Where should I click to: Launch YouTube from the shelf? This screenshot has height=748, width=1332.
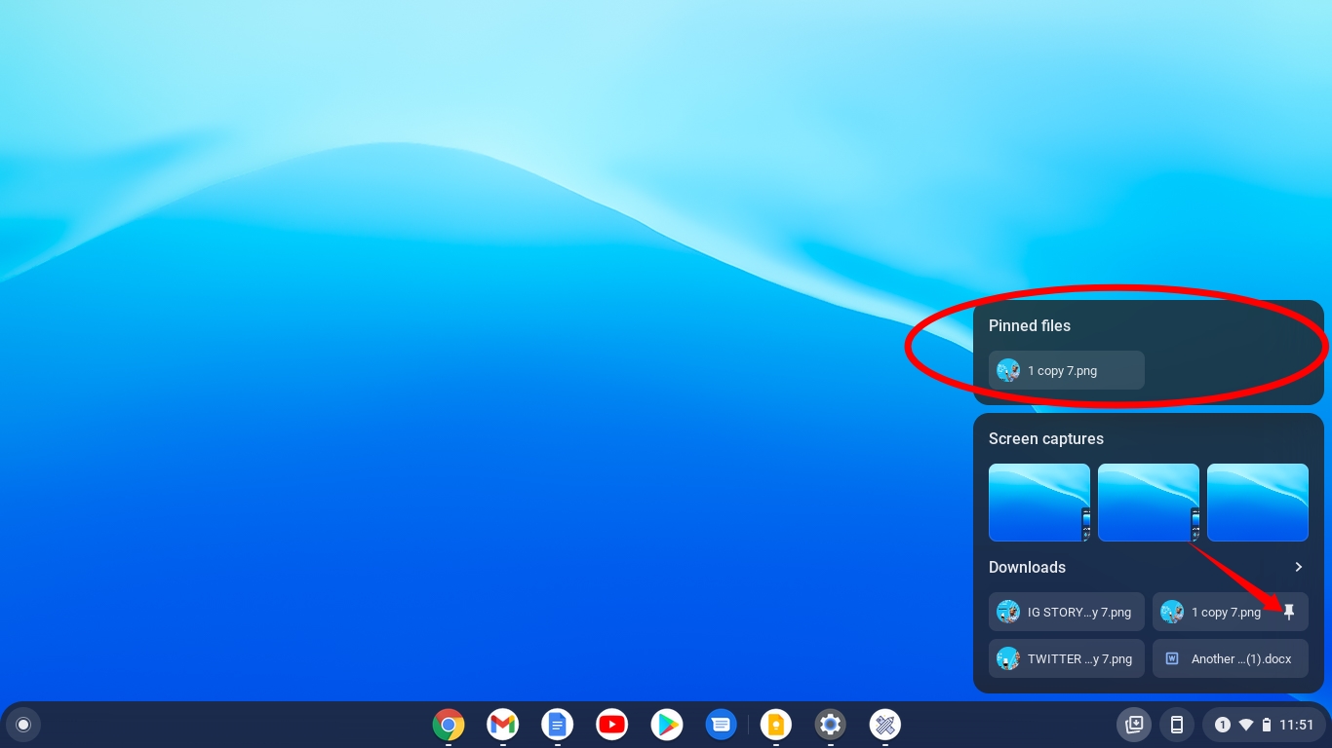[612, 725]
